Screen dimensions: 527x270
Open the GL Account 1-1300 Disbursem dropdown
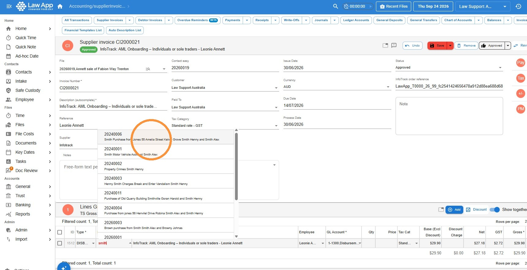[360, 243]
